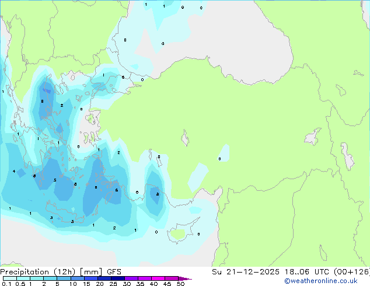Click the '40' legend label
Viewport: 370px width, 286px height.
pos(153,284)
